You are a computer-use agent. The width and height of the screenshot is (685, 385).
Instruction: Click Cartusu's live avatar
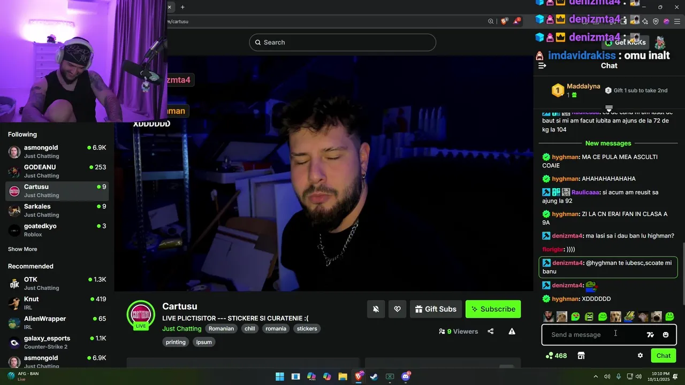[x=141, y=314]
